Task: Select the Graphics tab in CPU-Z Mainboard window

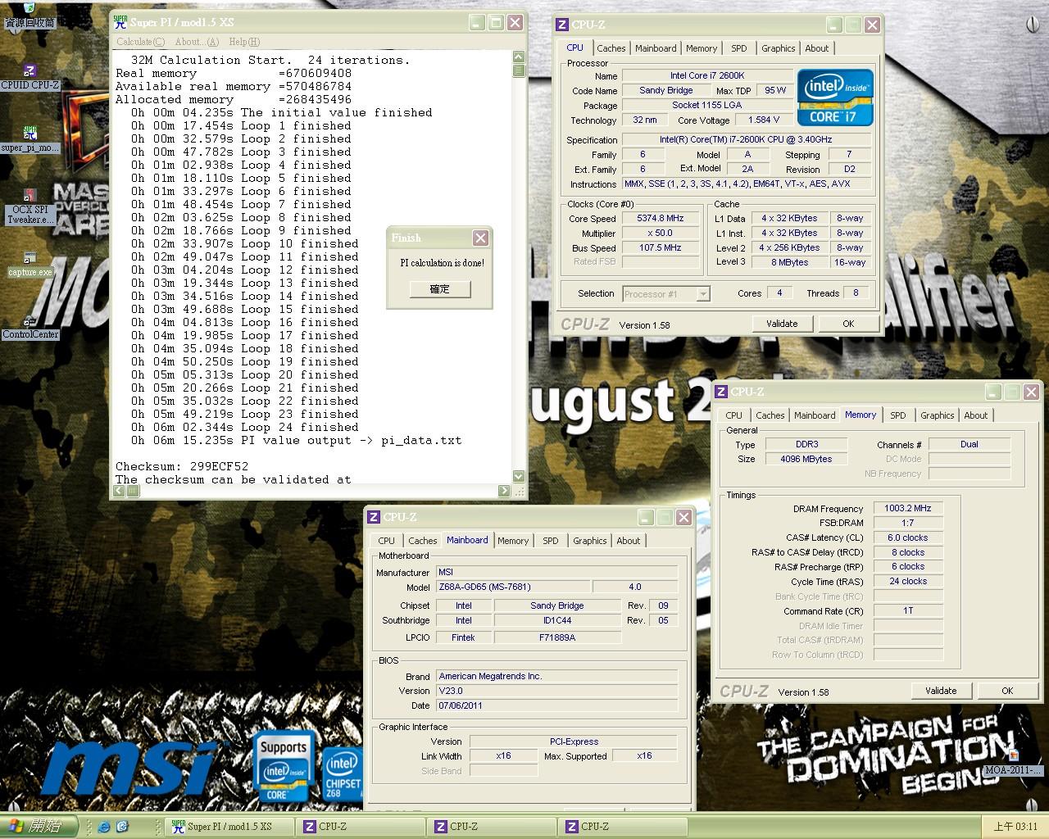Action: point(589,541)
